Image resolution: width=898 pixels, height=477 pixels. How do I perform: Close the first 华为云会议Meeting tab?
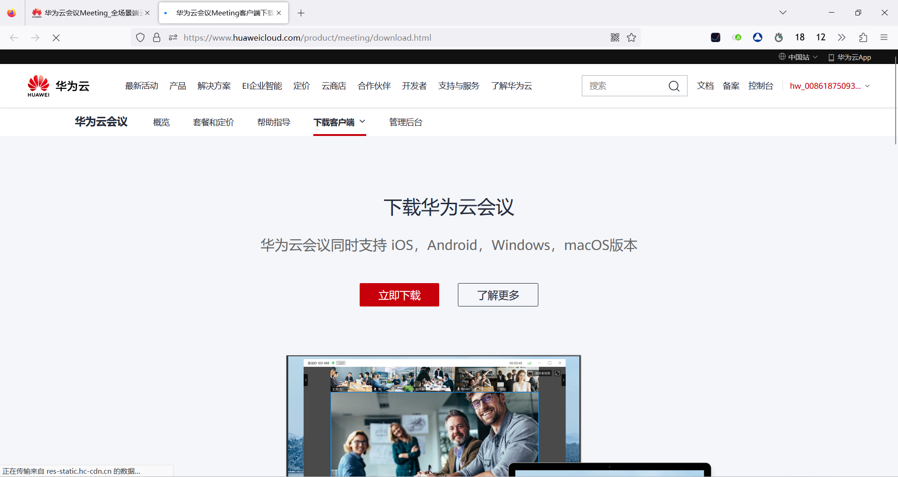point(147,13)
